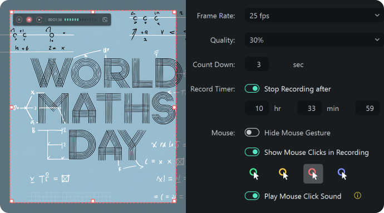Select the red mouse click cursor

[x=313, y=174]
